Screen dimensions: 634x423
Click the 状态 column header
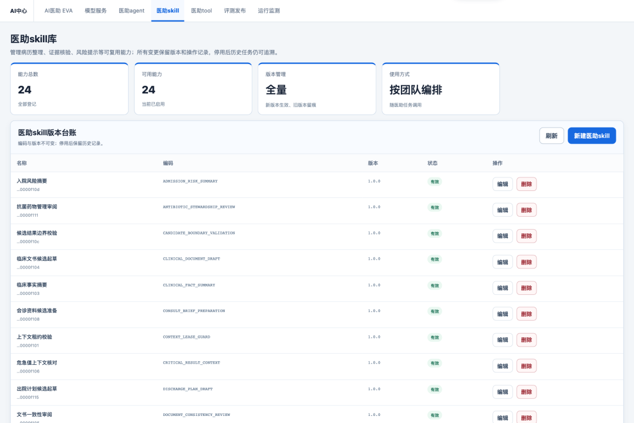[x=433, y=163]
